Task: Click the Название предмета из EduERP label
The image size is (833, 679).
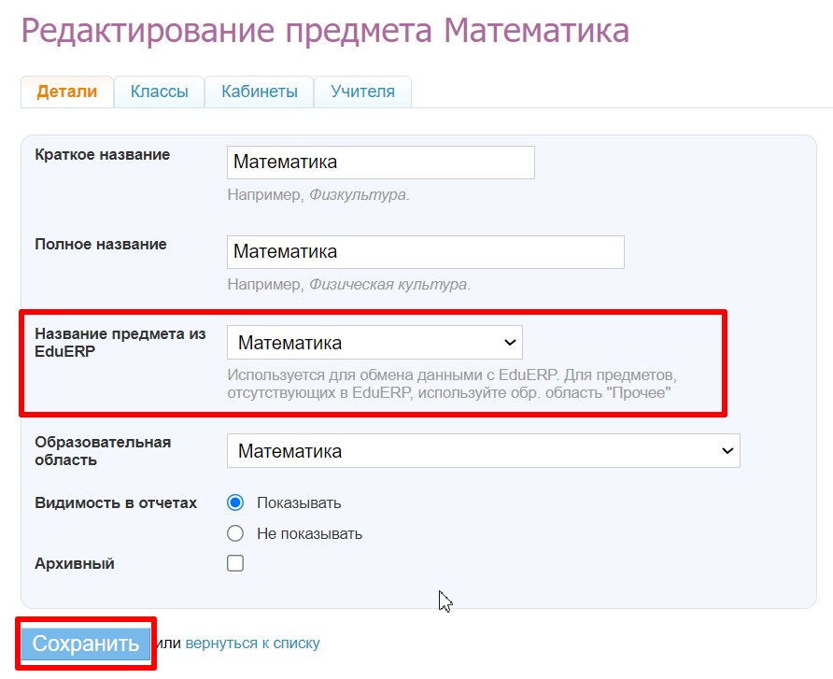Action: 120,343
